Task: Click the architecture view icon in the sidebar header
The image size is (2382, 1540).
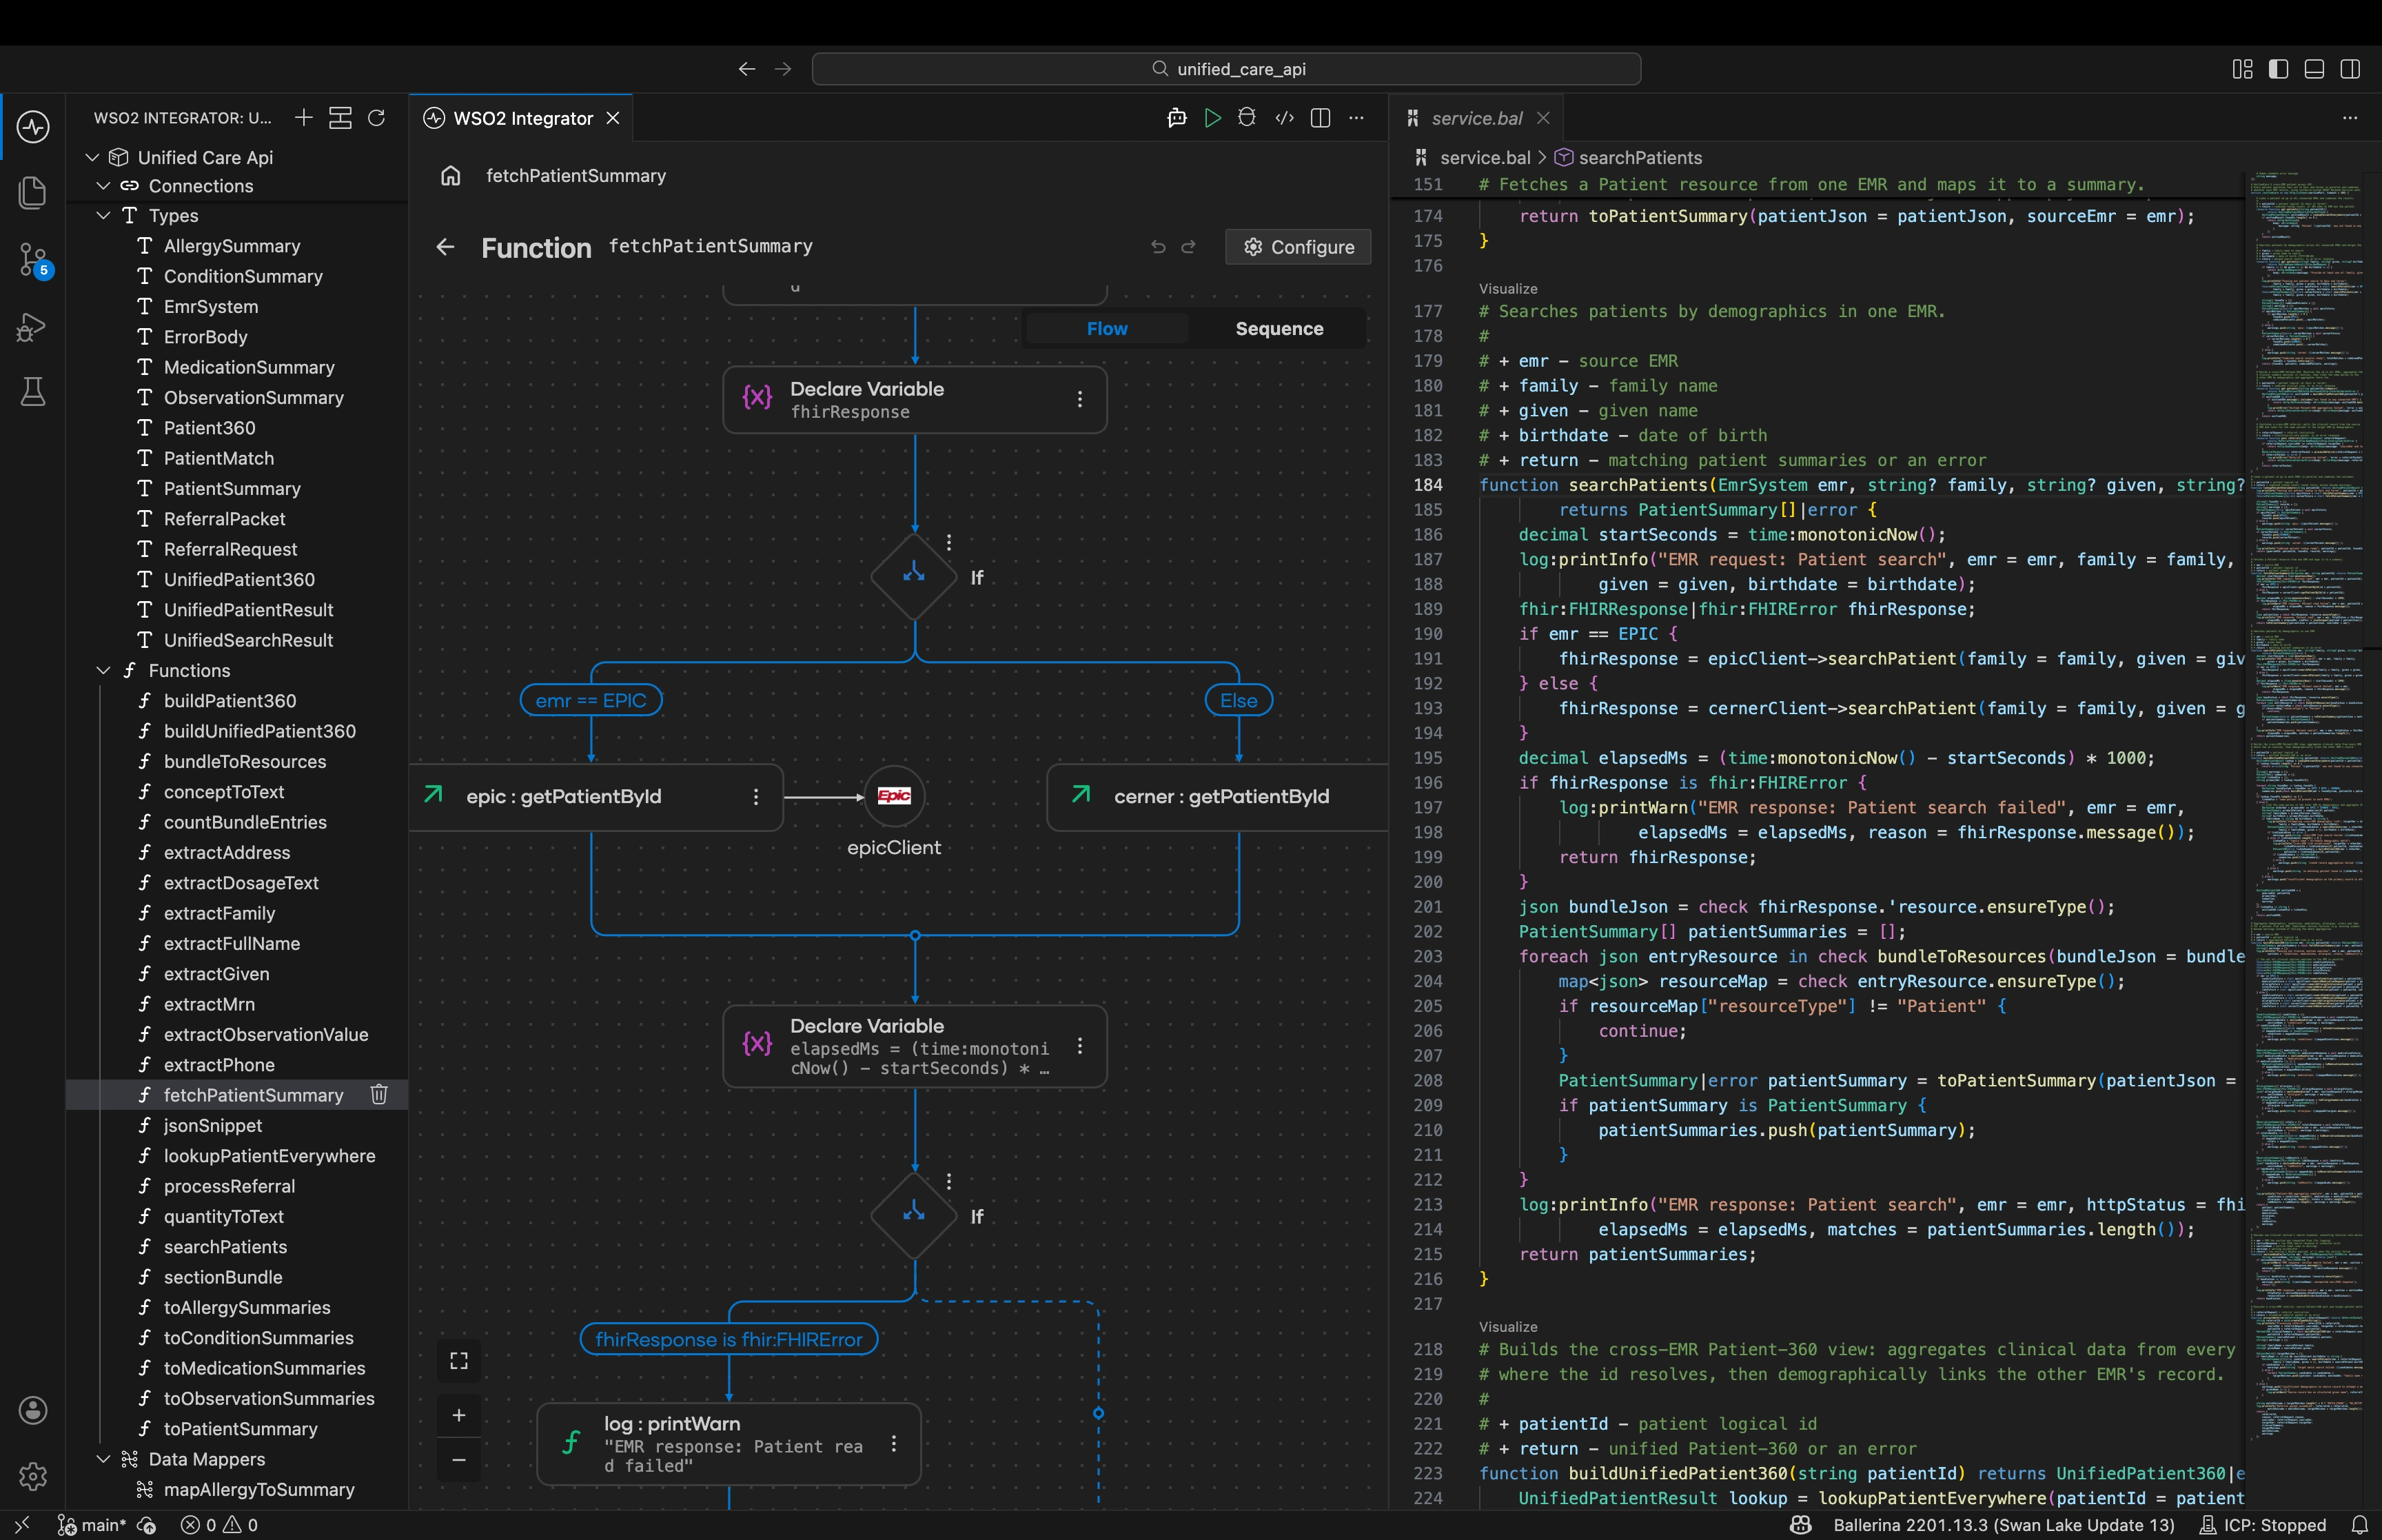Action: click(x=340, y=118)
